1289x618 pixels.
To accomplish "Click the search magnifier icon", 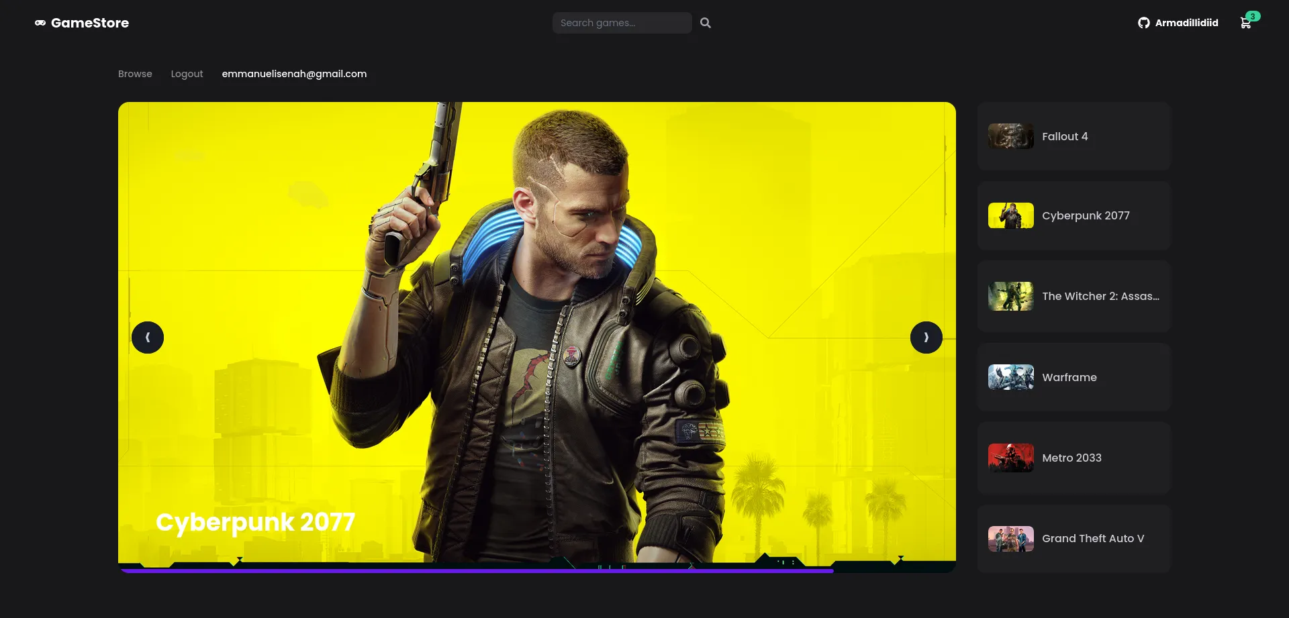I will (x=706, y=22).
